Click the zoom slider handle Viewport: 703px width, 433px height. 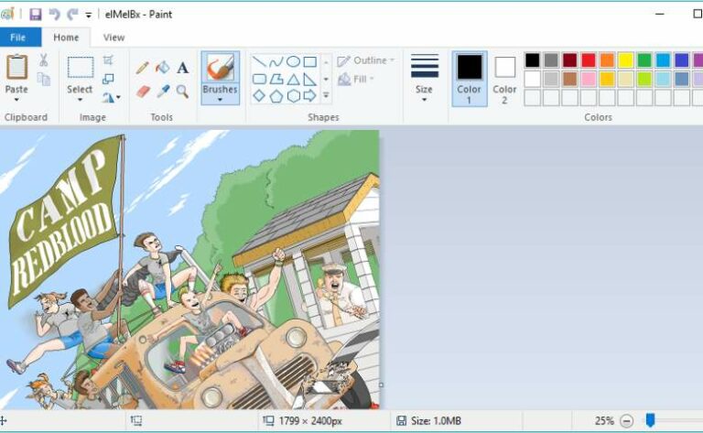(650, 420)
